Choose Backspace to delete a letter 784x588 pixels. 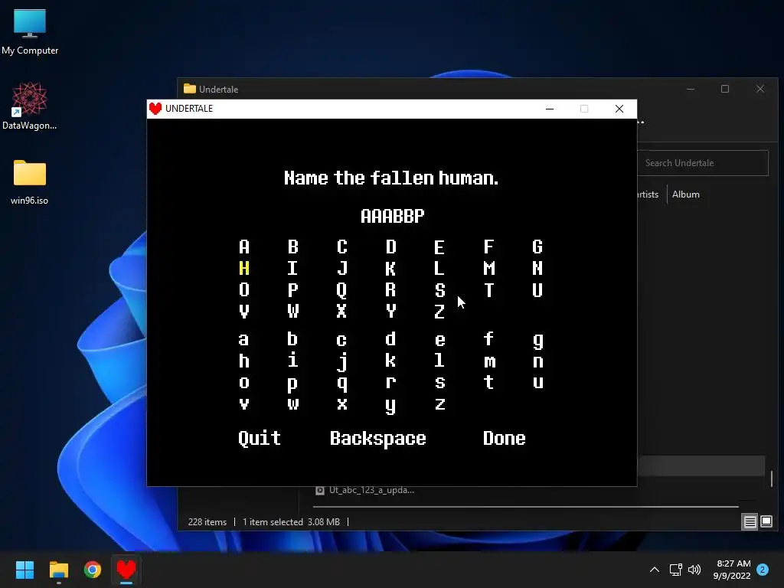[x=378, y=439]
